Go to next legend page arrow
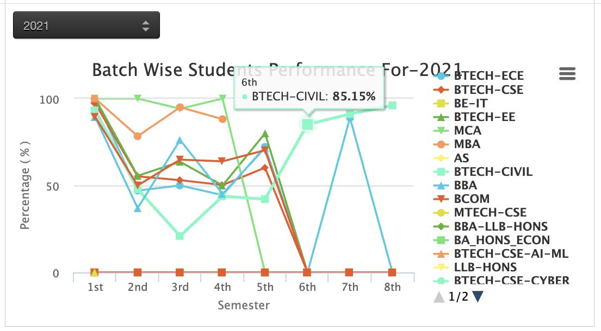The height and width of the screenshot is (331, 601). (478, 296)
